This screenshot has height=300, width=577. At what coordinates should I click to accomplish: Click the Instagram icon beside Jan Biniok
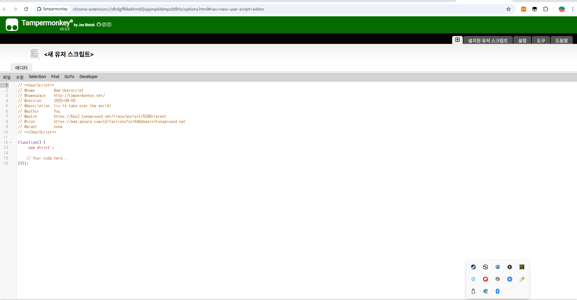pyautogui.click(x=109, y=25)
